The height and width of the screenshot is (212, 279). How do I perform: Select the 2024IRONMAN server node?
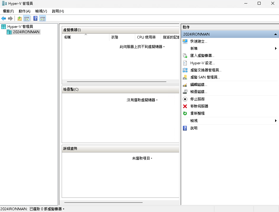(x=26, y=32)
